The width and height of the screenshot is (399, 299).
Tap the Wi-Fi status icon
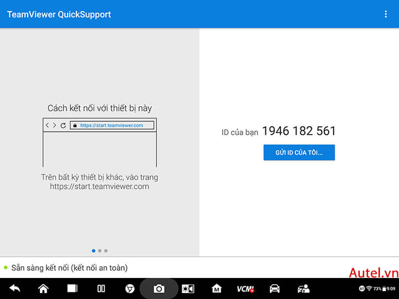click(x=369, y=288)
